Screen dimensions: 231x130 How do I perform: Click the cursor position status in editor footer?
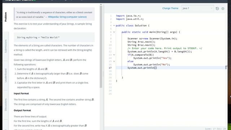tap(215, 129)
